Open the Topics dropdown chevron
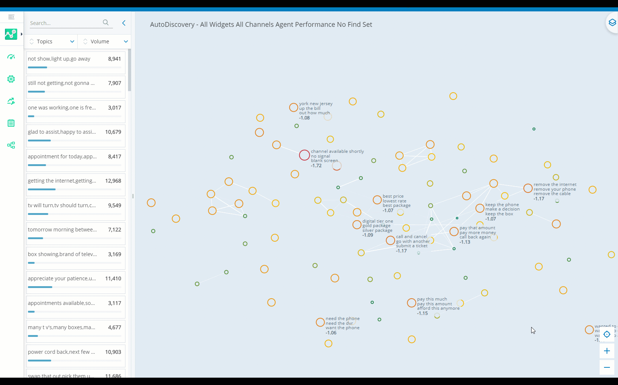Screen dimensions: 618x385 72,42
